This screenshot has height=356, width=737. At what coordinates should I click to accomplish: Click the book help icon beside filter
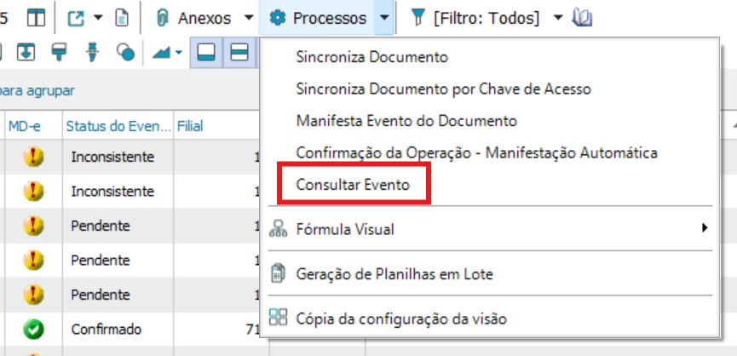coord(582,18)
